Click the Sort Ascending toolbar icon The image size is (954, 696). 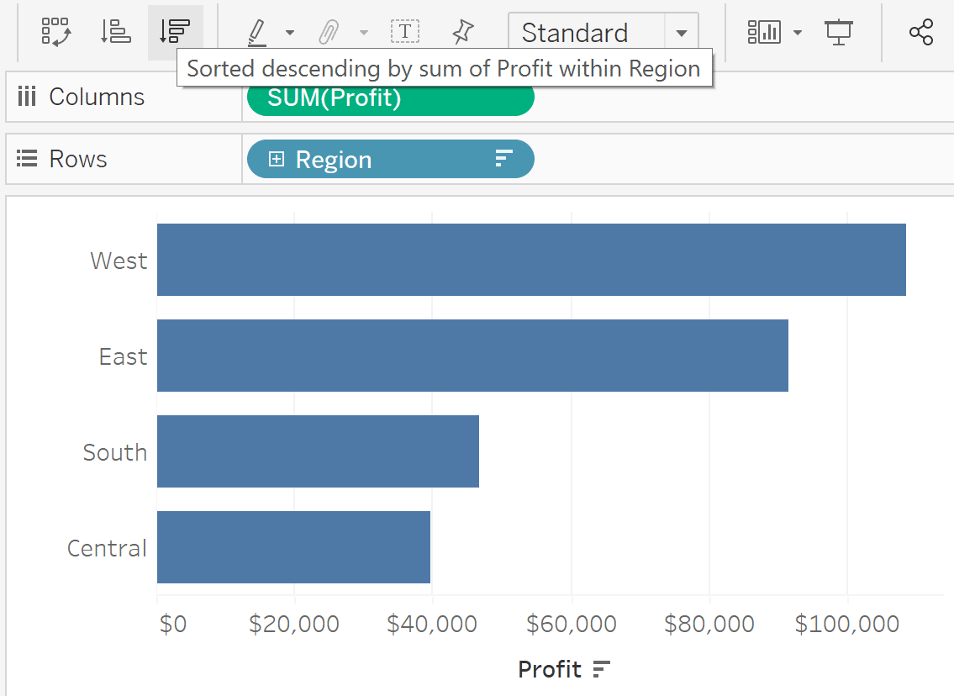(x=116, y=32)
